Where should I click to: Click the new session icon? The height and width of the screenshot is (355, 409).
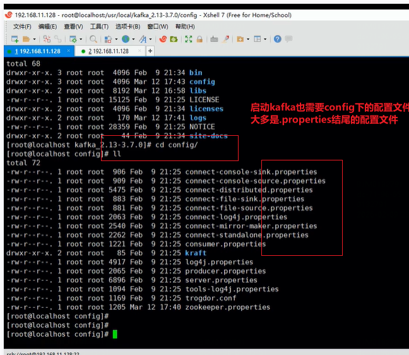pos(15,39)
